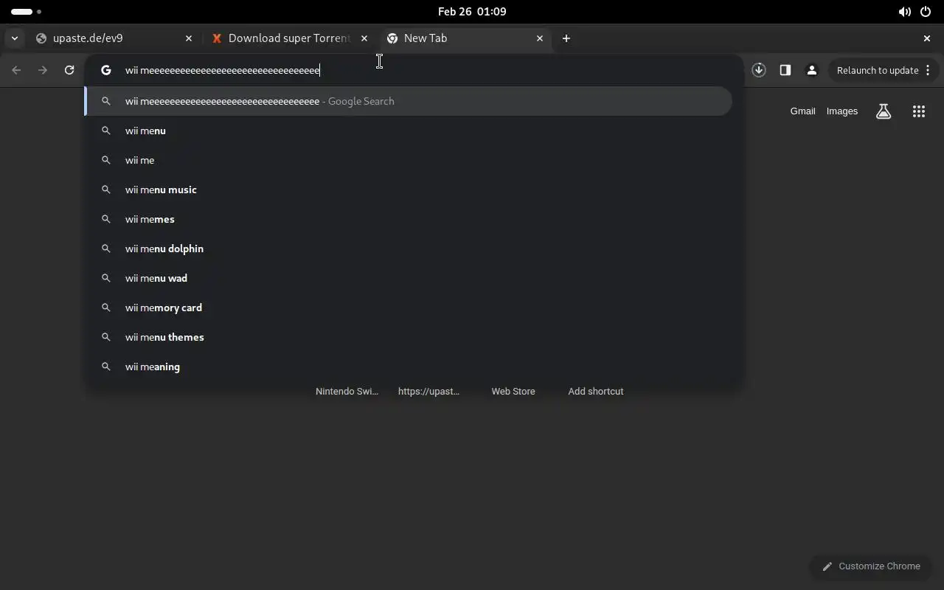Close the upaste.de/ev9 tab

tap(189, 38)
